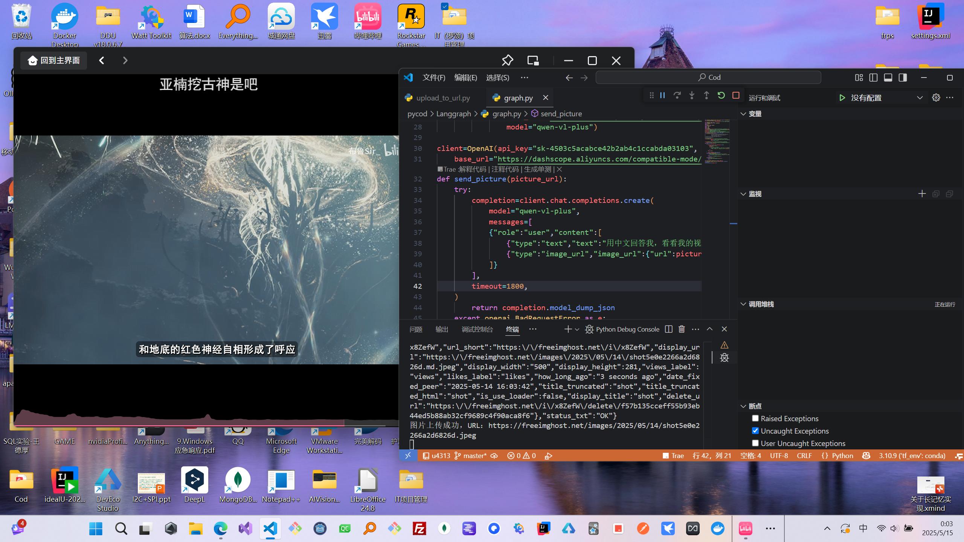Switch video player to mini-window mode
This screenshot has height=542, width=964.
click(x=533, y=60)
